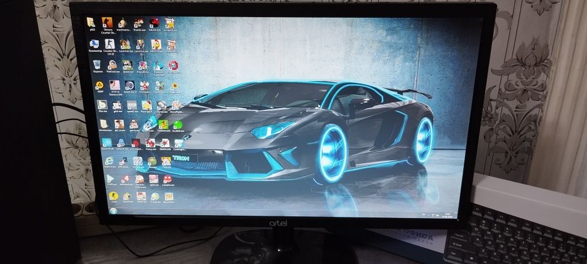This screenshot has height=264, width=587.
Task: Launch the red supaplex.exe icon
Action: 167,179
